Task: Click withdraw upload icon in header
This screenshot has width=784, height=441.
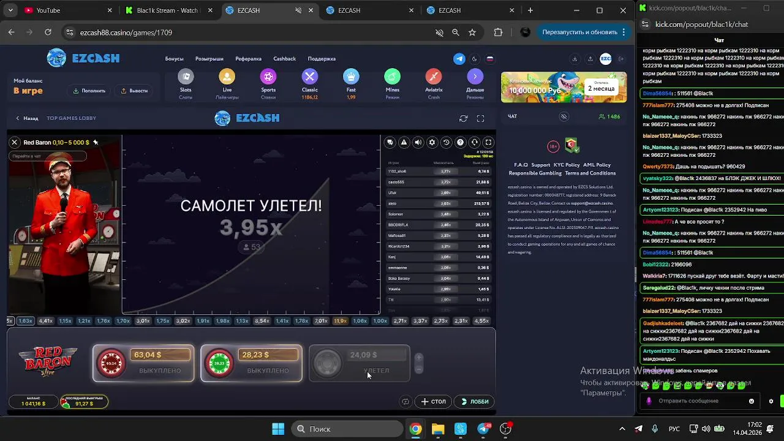Action: click(x=590, y=59)
